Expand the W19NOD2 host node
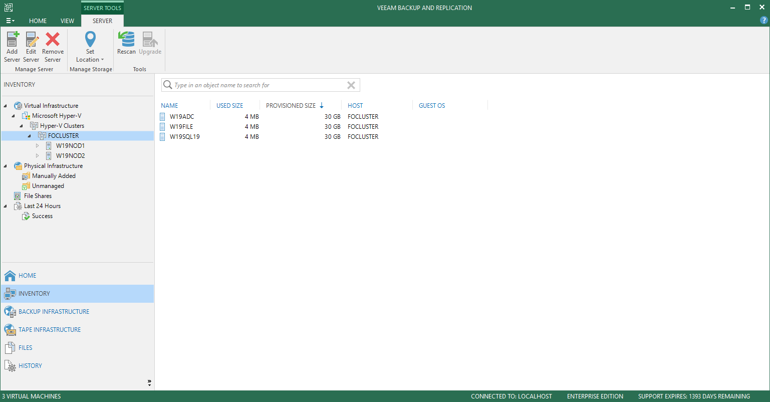This screenshot has width=770, height=402. [x=37, y=156]
